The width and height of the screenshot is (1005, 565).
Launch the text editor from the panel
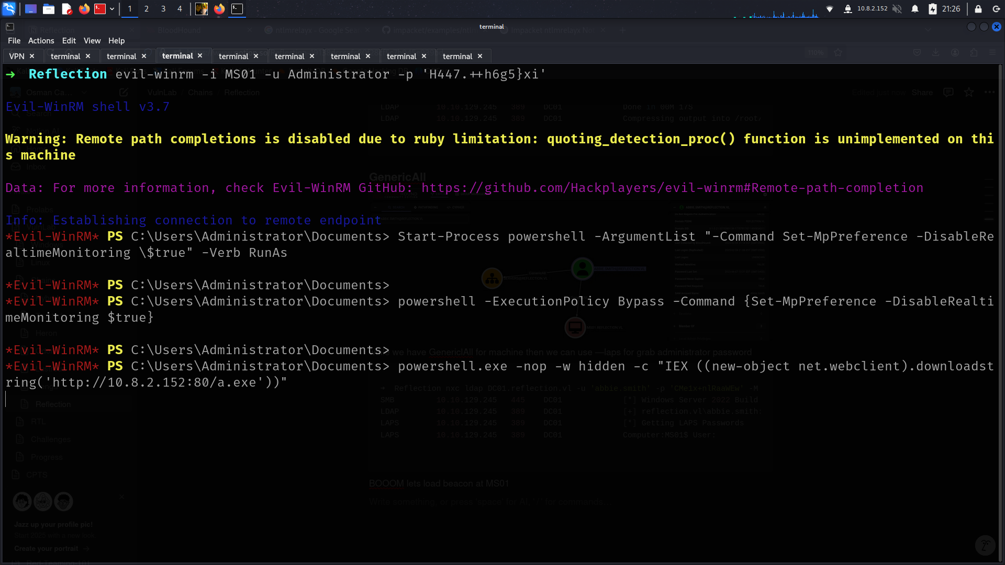tap(66, 9)
